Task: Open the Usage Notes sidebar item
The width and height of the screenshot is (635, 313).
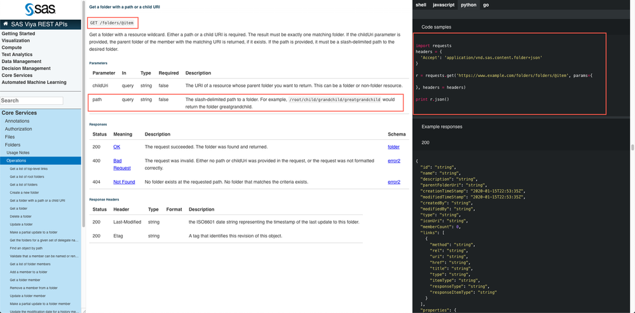Action: pyautogui.click(x=18, y=153)
